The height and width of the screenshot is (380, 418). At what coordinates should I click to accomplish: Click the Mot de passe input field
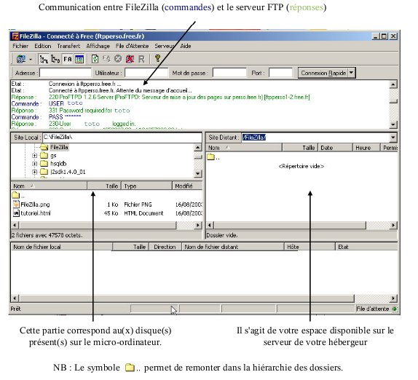click(x=229, y=73)
